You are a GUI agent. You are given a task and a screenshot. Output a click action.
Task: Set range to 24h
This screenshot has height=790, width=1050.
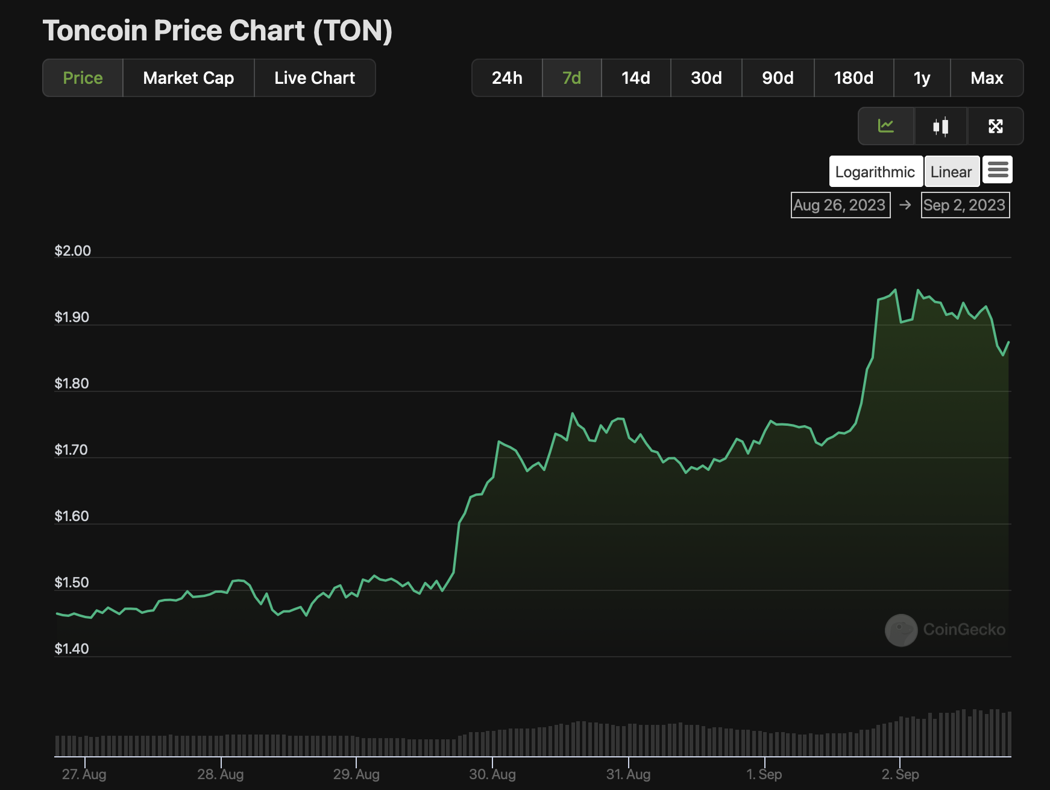(x=507, y=78)
